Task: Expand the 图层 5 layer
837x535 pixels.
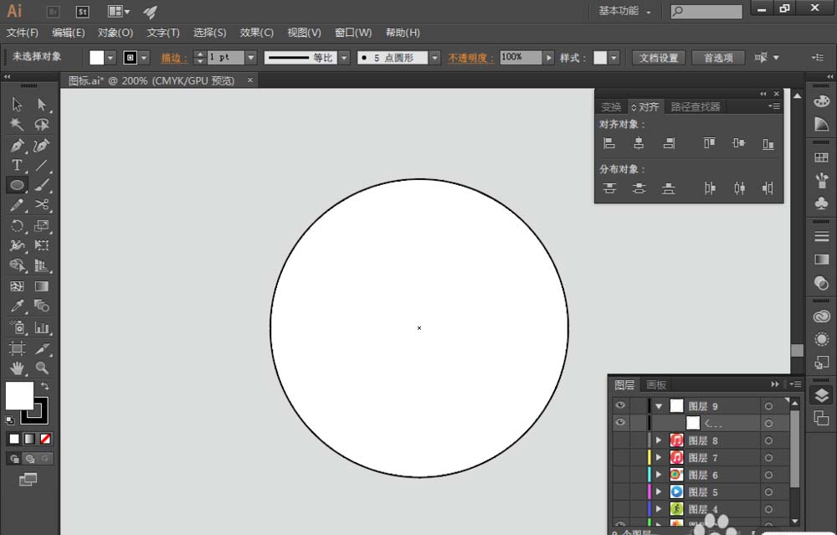Action: 659,491
